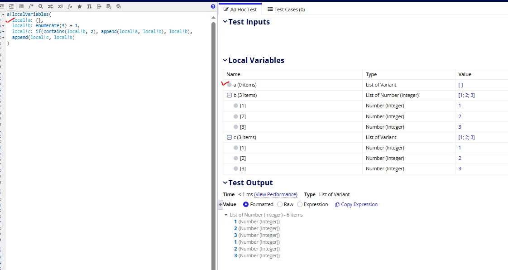Click the 'List of Number (Integer) - 6 items' label

(266, 215)
